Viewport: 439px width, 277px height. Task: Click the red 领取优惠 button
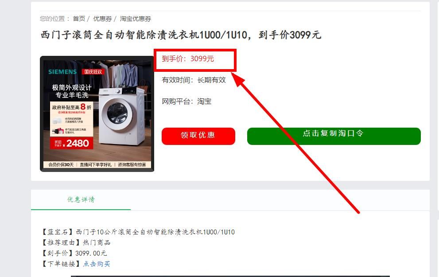(198, 136)
